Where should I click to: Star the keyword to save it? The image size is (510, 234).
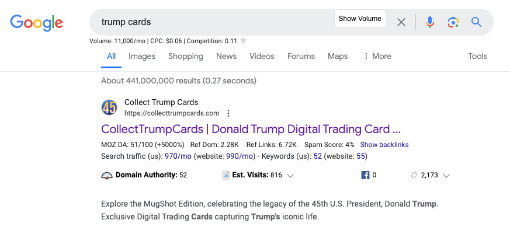(243, 41)
